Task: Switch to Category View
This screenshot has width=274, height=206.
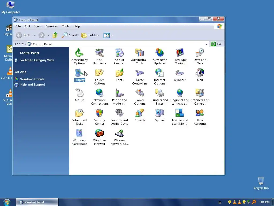Action: click(x=37, y=60)
